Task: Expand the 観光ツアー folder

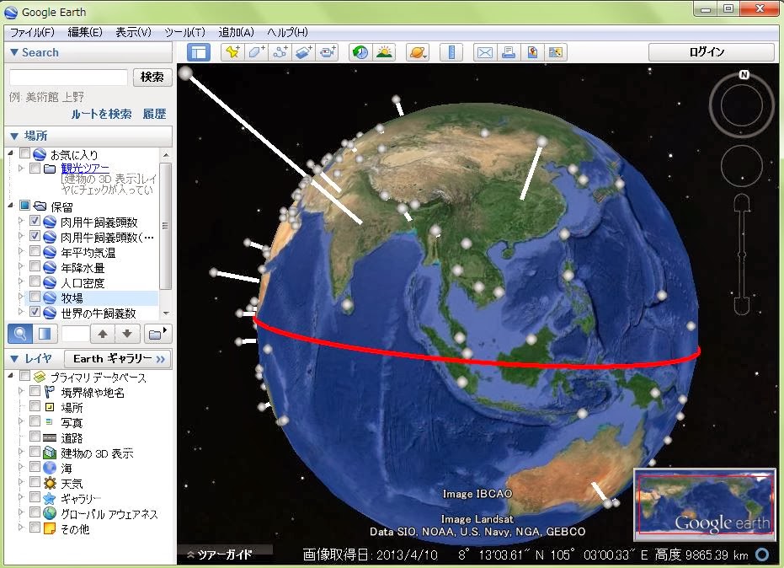Action: [x=21, y=169]
